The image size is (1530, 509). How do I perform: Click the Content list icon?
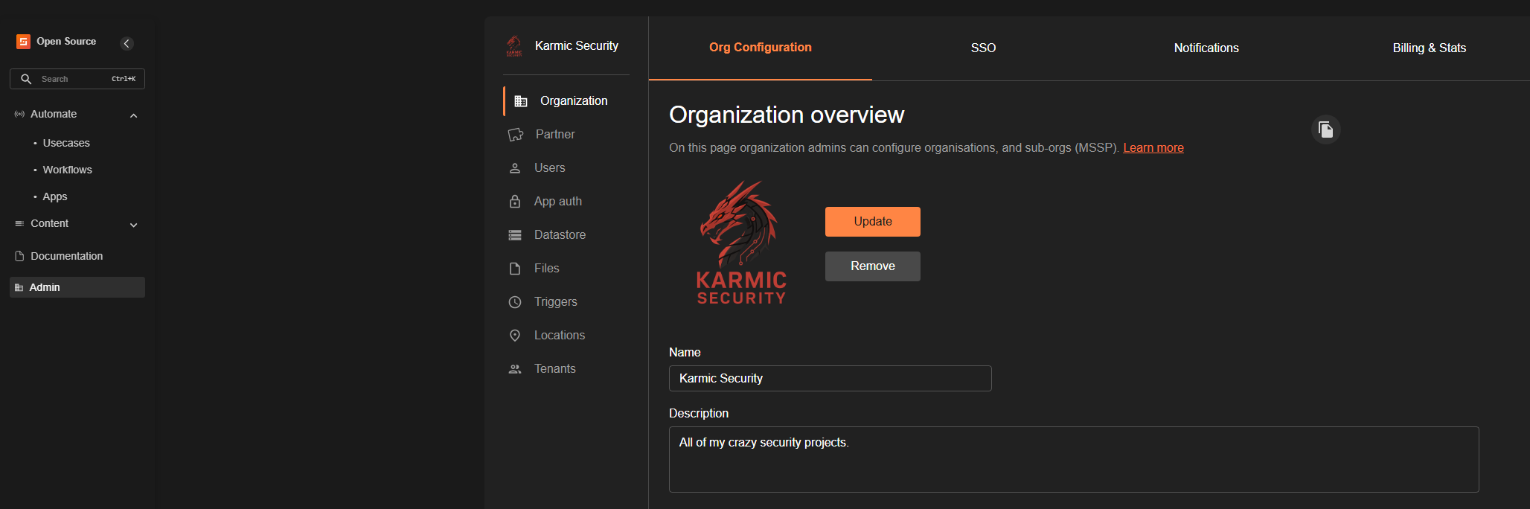click(x=19, y=223)
